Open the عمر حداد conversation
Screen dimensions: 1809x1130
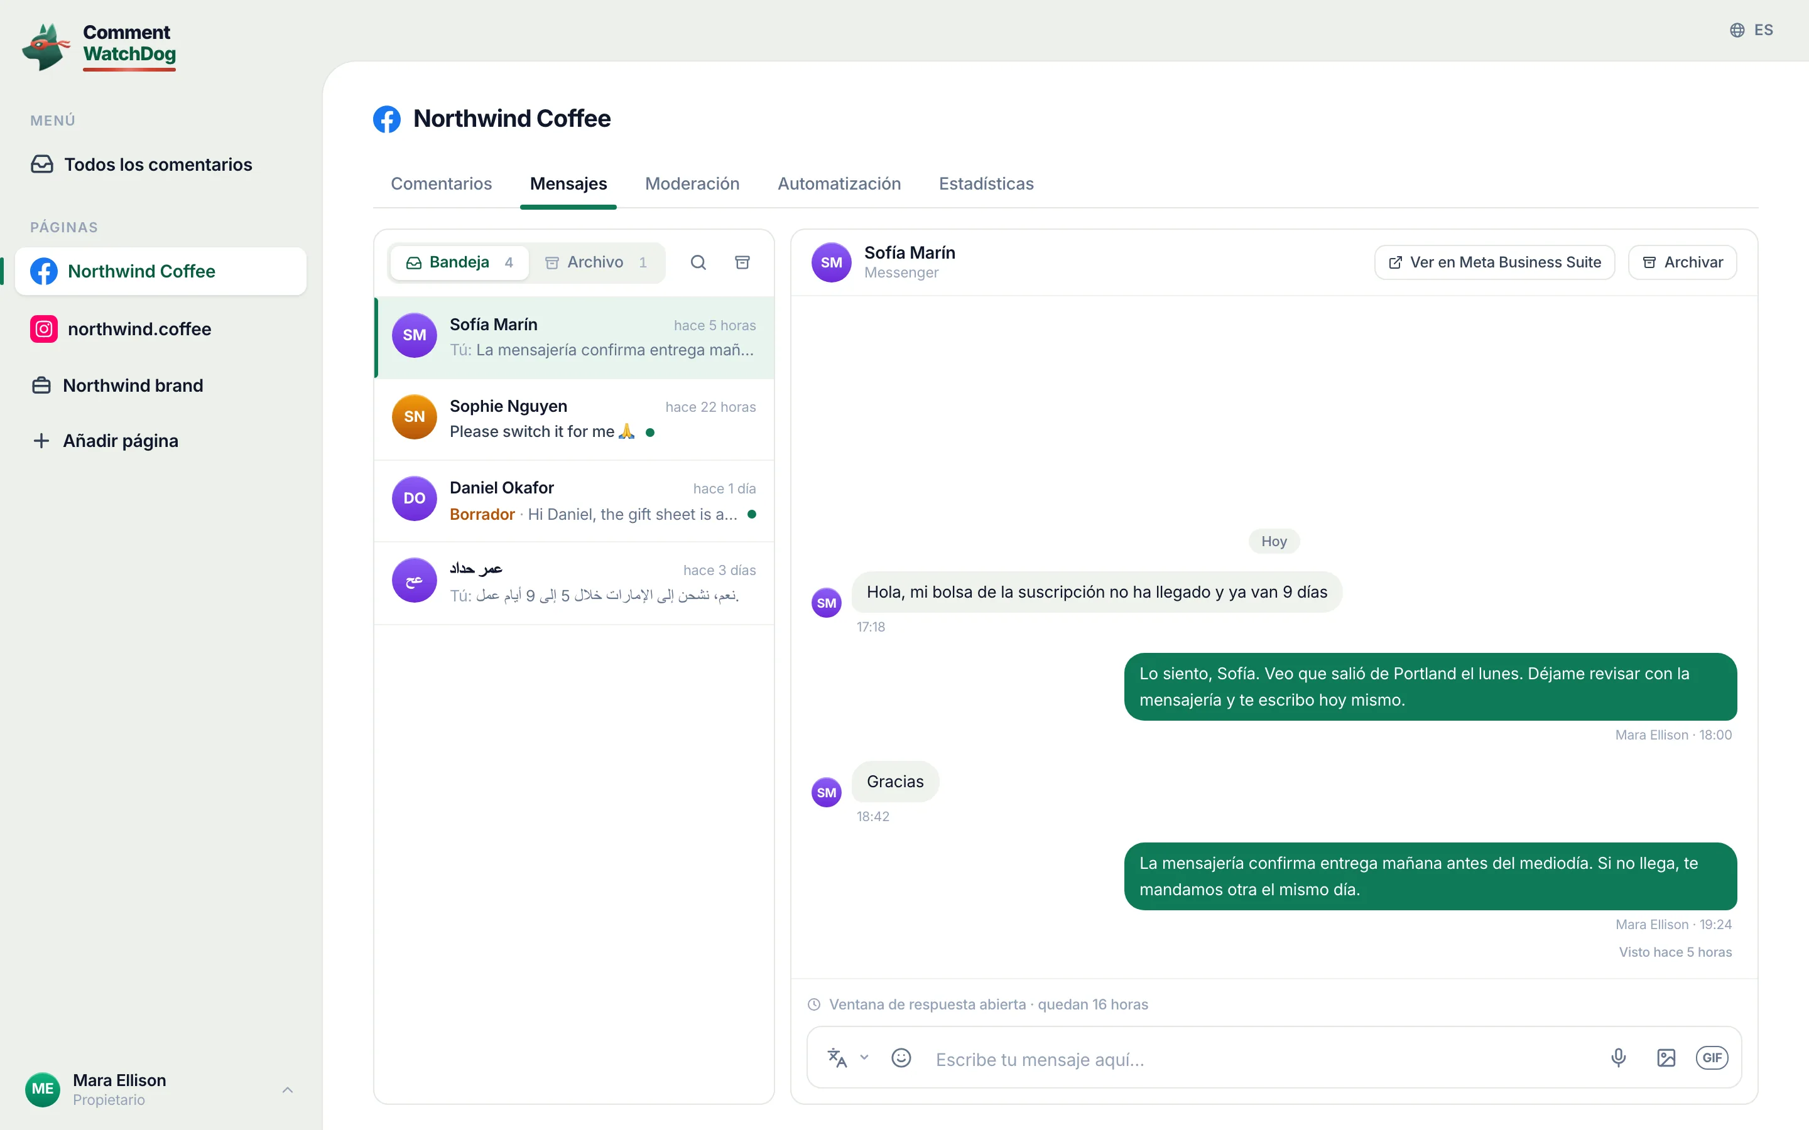pyautogui.click(x=574, y=583)
